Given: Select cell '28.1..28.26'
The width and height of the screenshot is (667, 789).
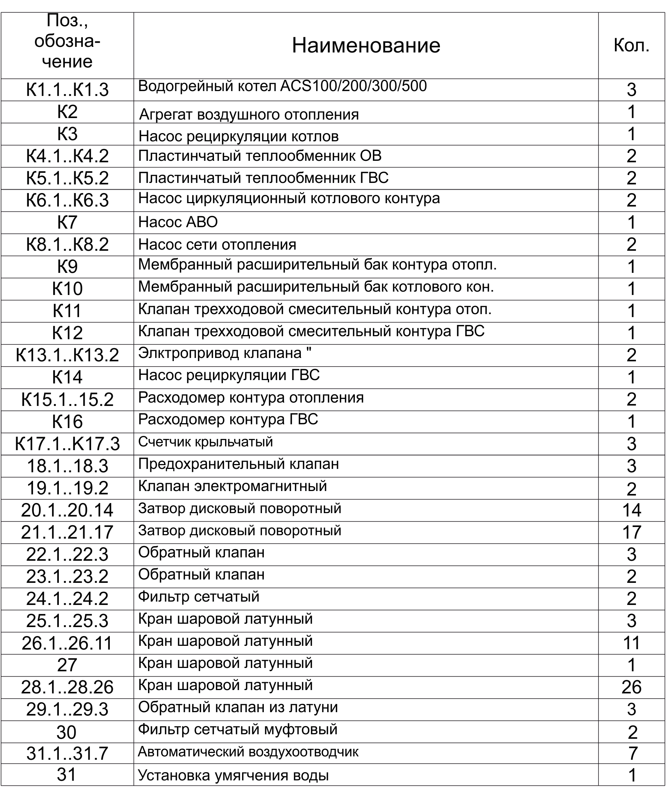Looking at the screenshot, I should [x=67, y=687].
